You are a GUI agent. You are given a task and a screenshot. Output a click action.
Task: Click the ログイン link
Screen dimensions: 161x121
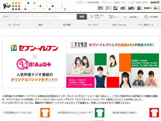point(81,2)
